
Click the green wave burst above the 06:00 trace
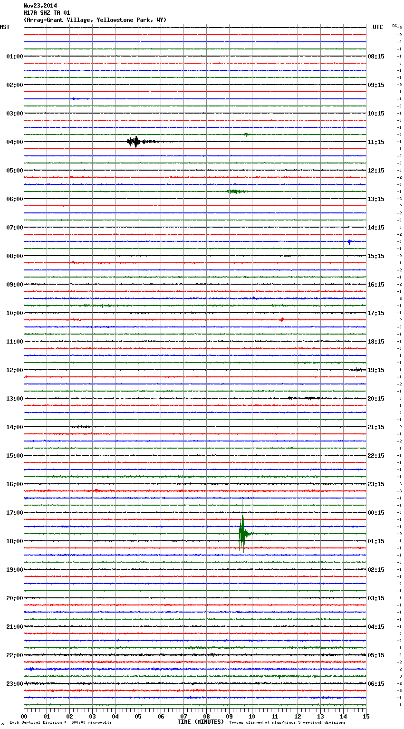click(x=237, y=192)
